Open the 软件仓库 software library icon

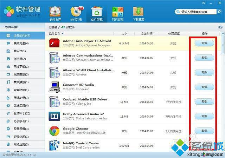point(55,13)
